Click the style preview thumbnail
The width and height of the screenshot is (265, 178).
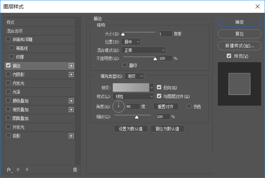coord(239,84)
